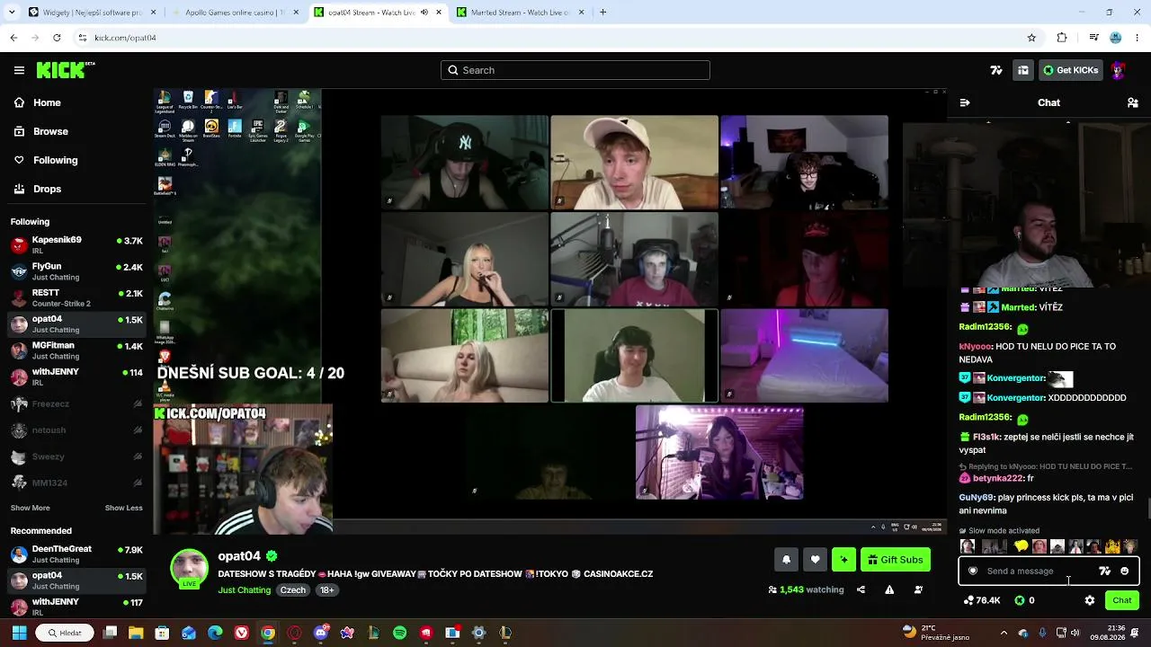
Task: Open the Just Chatting category link
Action: click(x=244, y=590)
